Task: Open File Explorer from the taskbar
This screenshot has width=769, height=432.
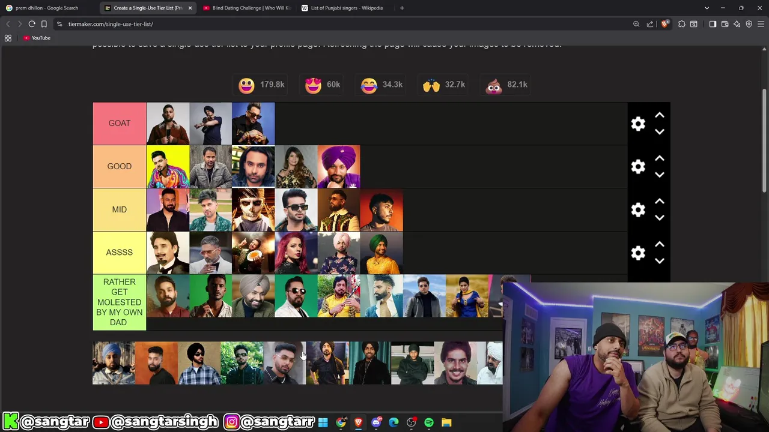Action: pos(446,422)
